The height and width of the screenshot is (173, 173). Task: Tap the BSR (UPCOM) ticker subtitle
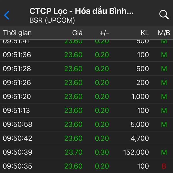click(x=52, y=20)
